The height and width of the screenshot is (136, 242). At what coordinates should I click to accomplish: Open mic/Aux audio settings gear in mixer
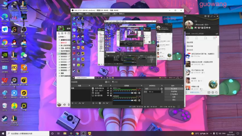tap(139, 93)
